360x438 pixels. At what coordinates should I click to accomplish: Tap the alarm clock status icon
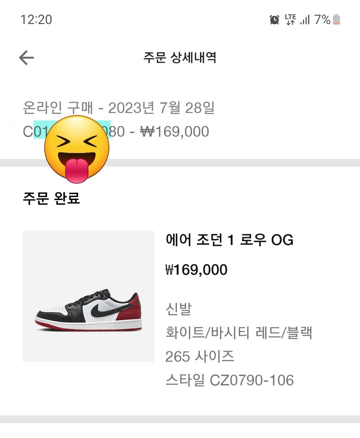coord(274,20)
